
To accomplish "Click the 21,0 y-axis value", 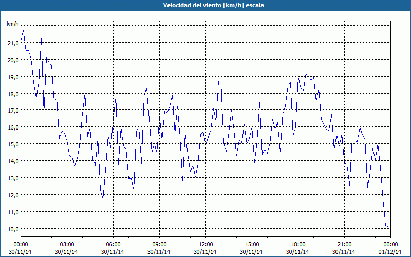I will point(13,43).
